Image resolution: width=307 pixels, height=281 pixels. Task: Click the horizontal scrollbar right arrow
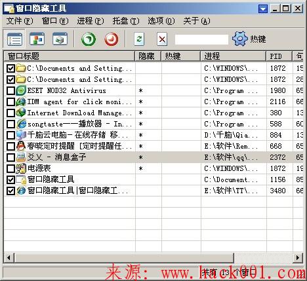298,257
